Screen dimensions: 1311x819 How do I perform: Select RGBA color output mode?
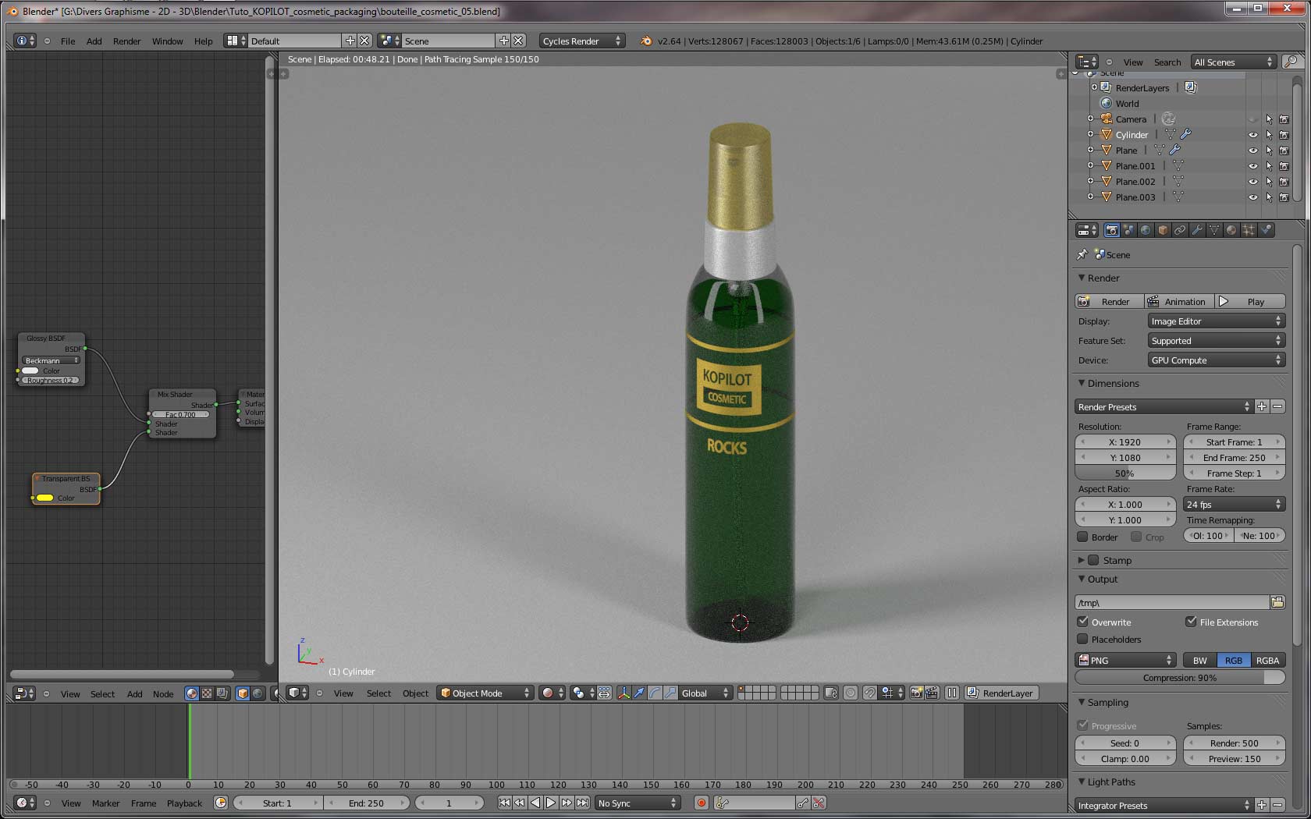[1267, 660]
